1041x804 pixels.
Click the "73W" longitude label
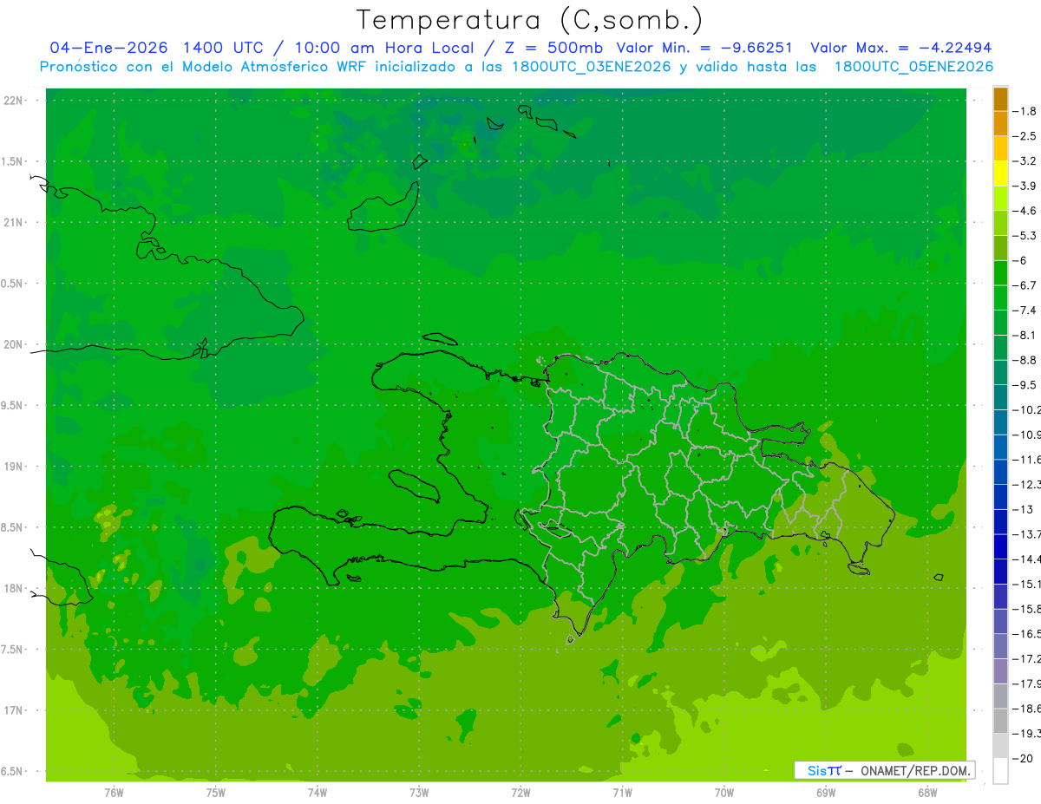419,793
